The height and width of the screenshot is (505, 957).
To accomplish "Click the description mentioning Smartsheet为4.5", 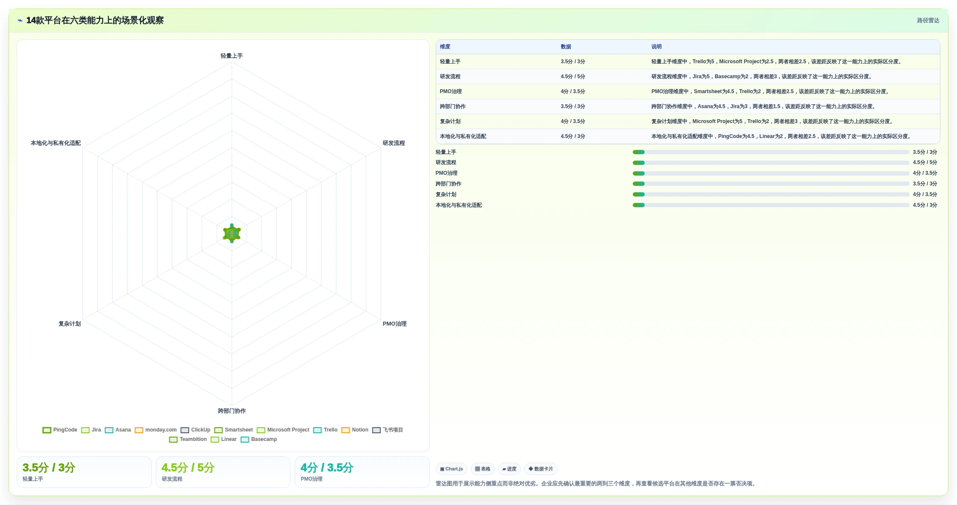I will click(x=771, y=91).
